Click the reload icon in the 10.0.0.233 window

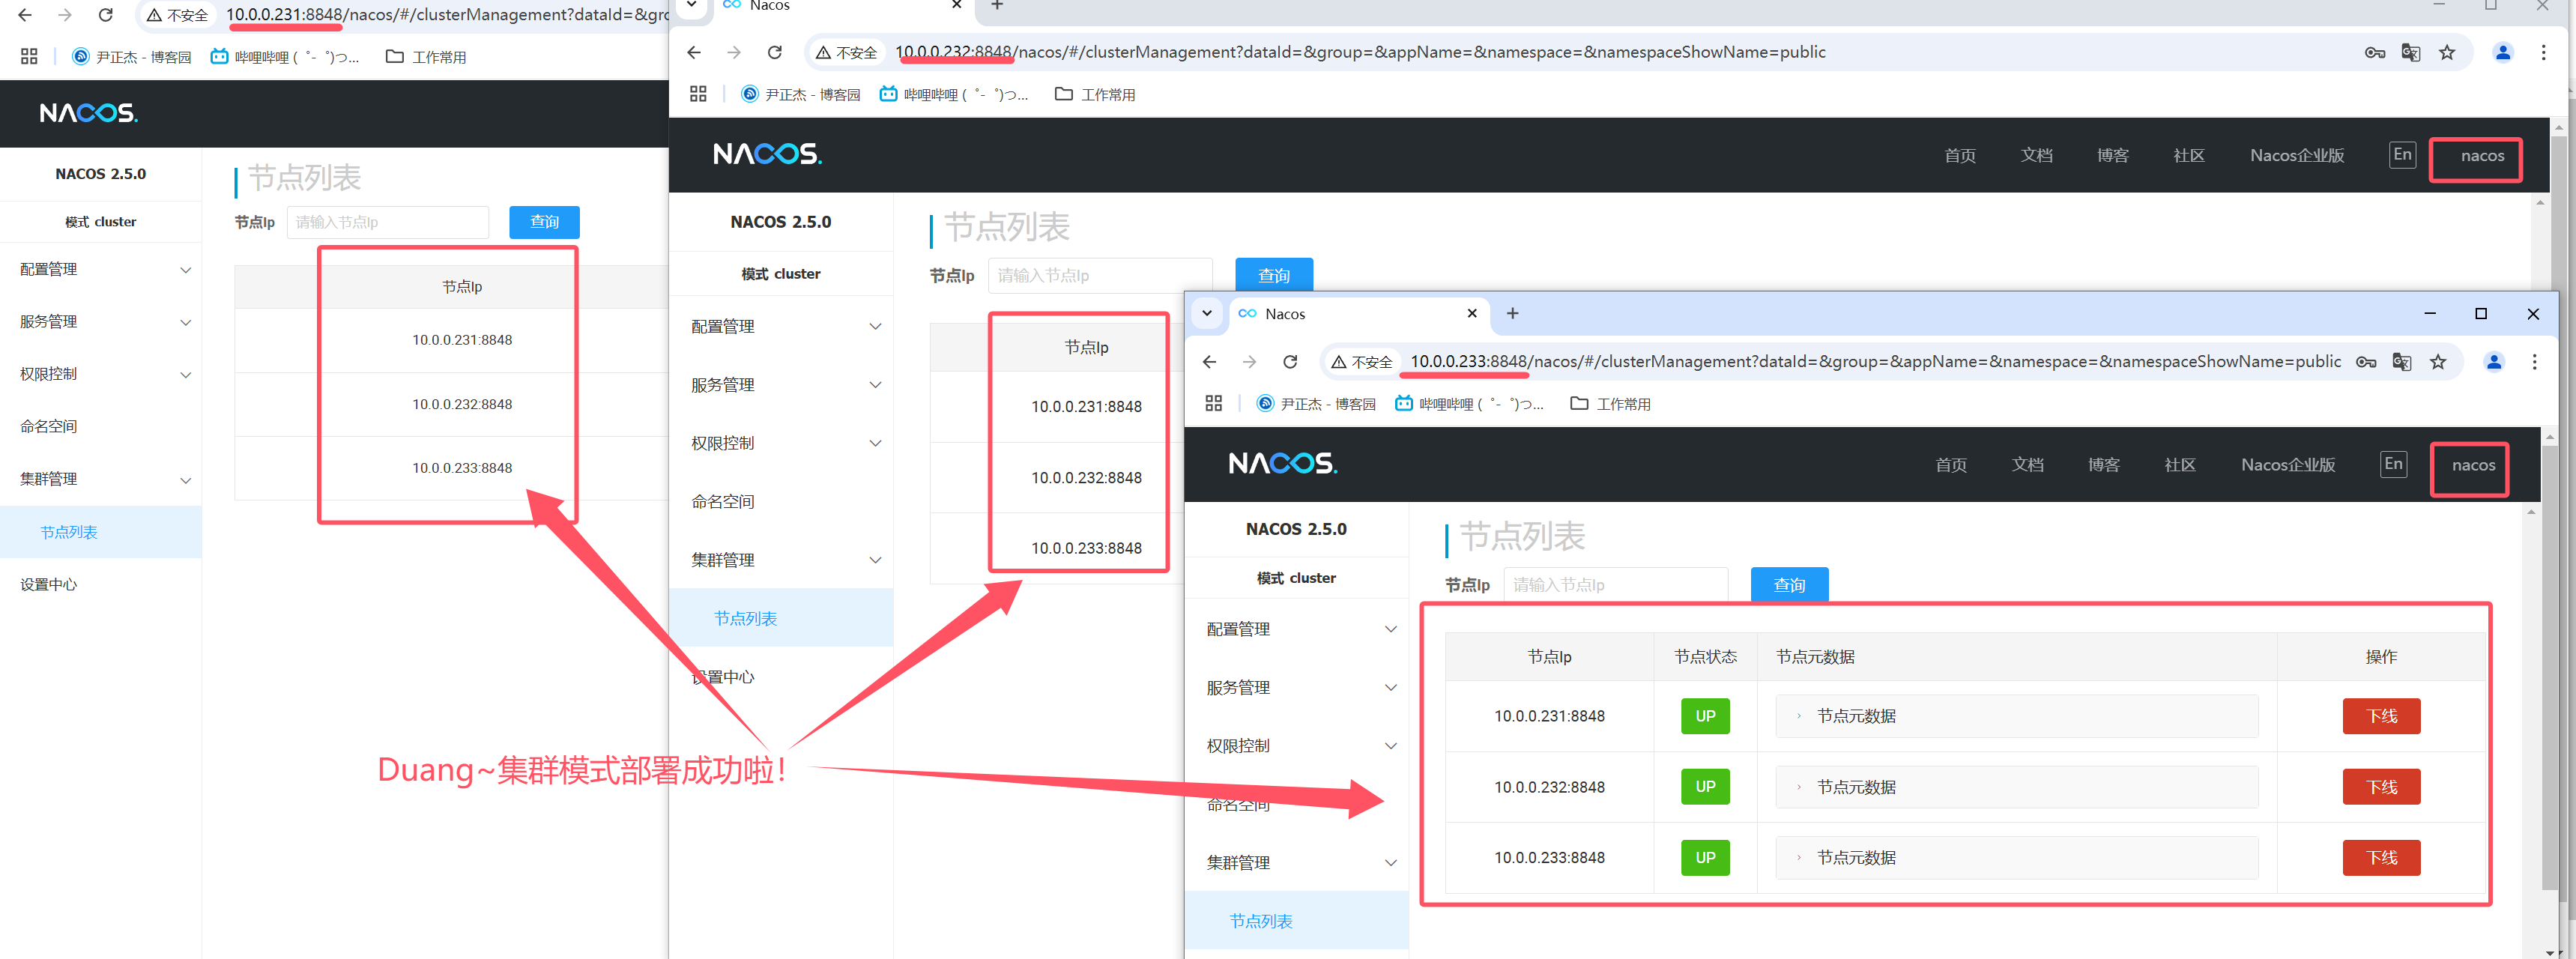pyautogui.click(x=1290, y=362)
